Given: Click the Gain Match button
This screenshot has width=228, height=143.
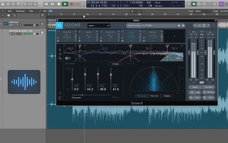Looking at the screenshot, I should (209, 87).
